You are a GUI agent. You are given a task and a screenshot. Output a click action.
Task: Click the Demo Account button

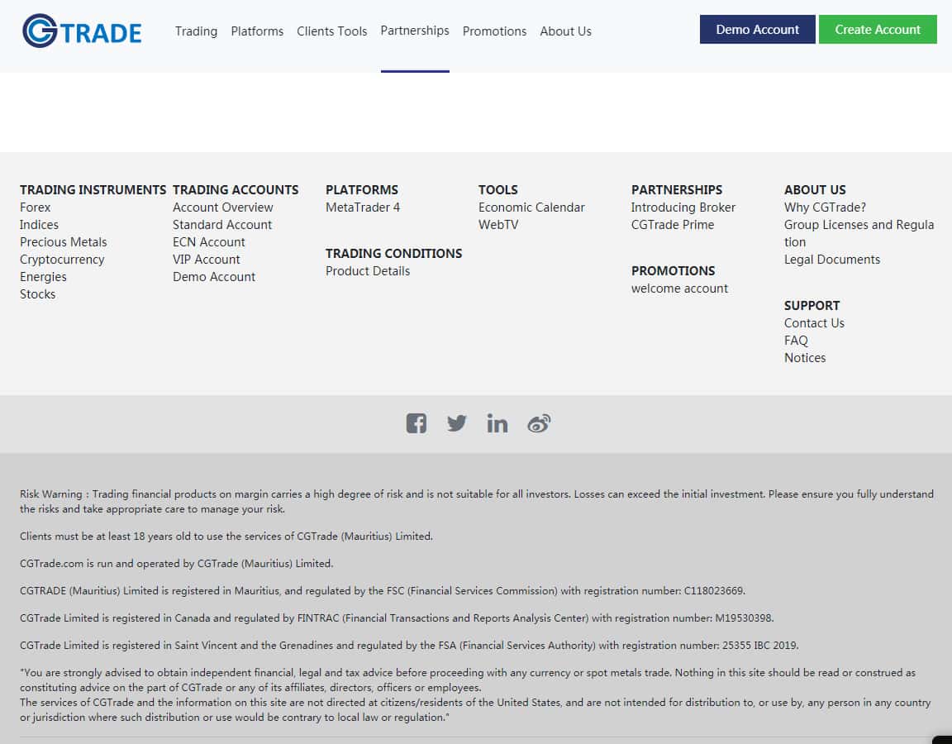click(757, 29)
